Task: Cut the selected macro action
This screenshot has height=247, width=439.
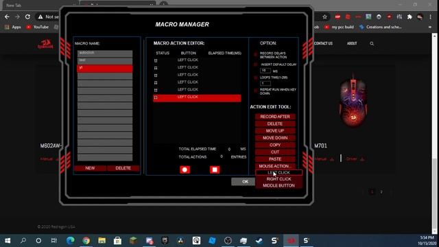Action: click(275, 152)
